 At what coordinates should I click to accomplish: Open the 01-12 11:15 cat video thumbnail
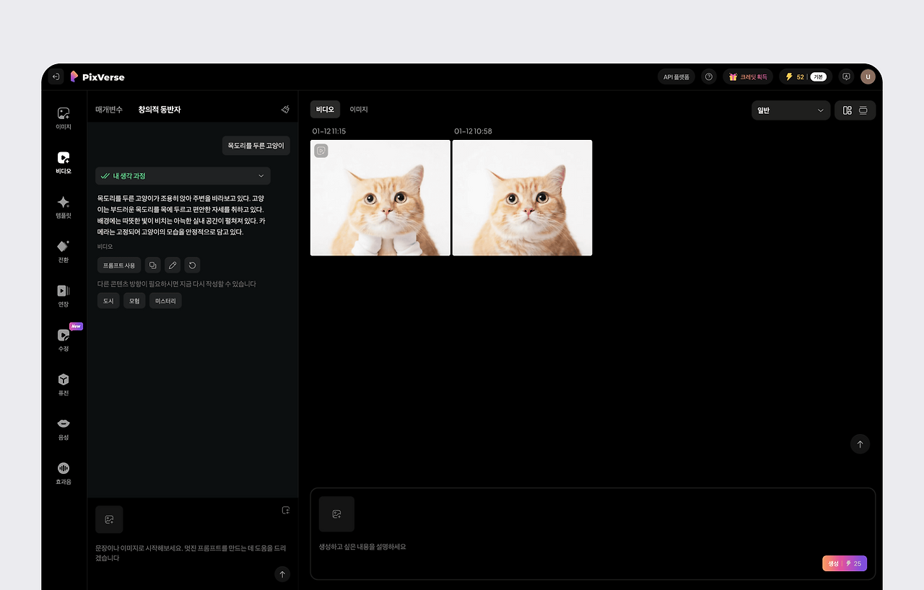(380, 198)
